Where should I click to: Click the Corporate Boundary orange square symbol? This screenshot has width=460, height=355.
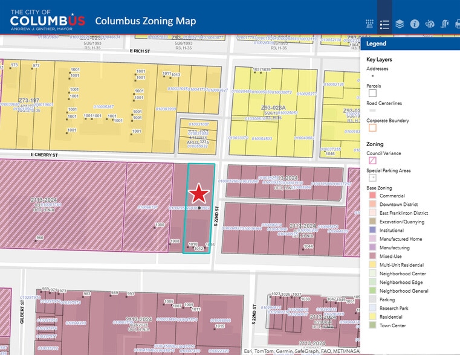[x=372, y=128]
